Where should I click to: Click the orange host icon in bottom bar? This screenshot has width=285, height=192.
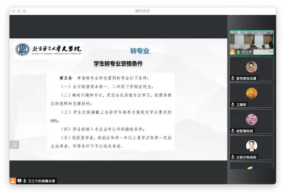click(x=12, y=181)
